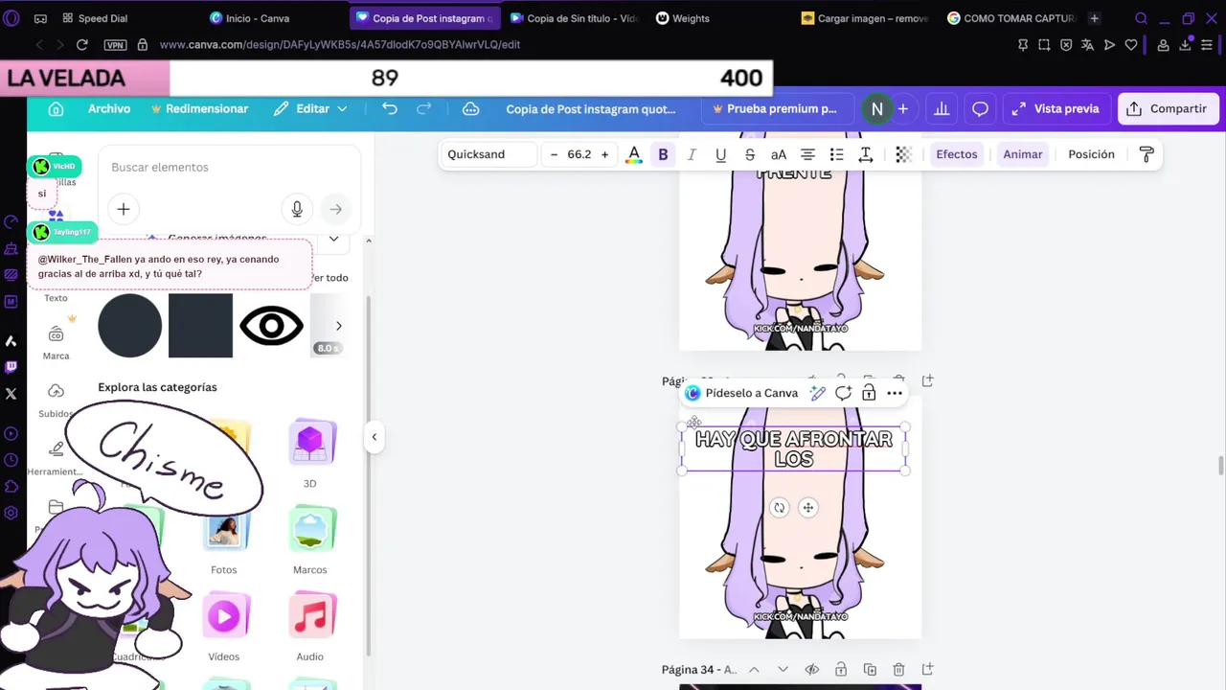This screenshot has height=690, width=1226.
Task: Lock Página 34
Action: 840,670
